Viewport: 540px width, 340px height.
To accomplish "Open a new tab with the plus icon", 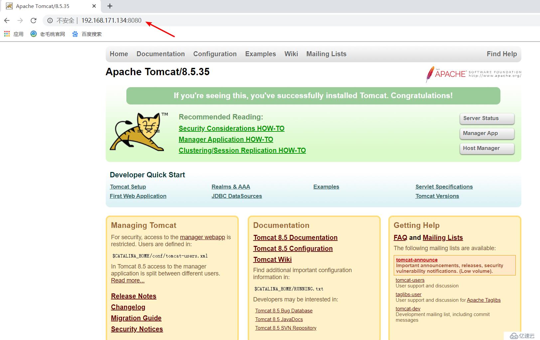I will (x=110, y=6).
